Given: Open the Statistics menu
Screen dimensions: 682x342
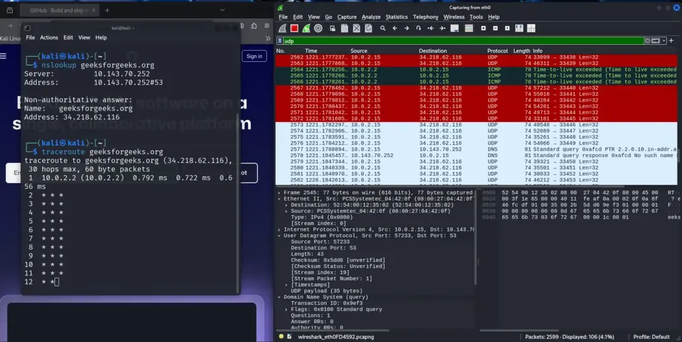Looking at the screenshot, I should coord(397,17).
